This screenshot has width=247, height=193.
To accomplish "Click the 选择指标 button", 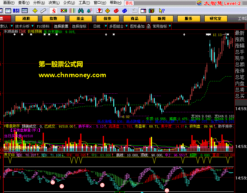I will pos(79,26).
